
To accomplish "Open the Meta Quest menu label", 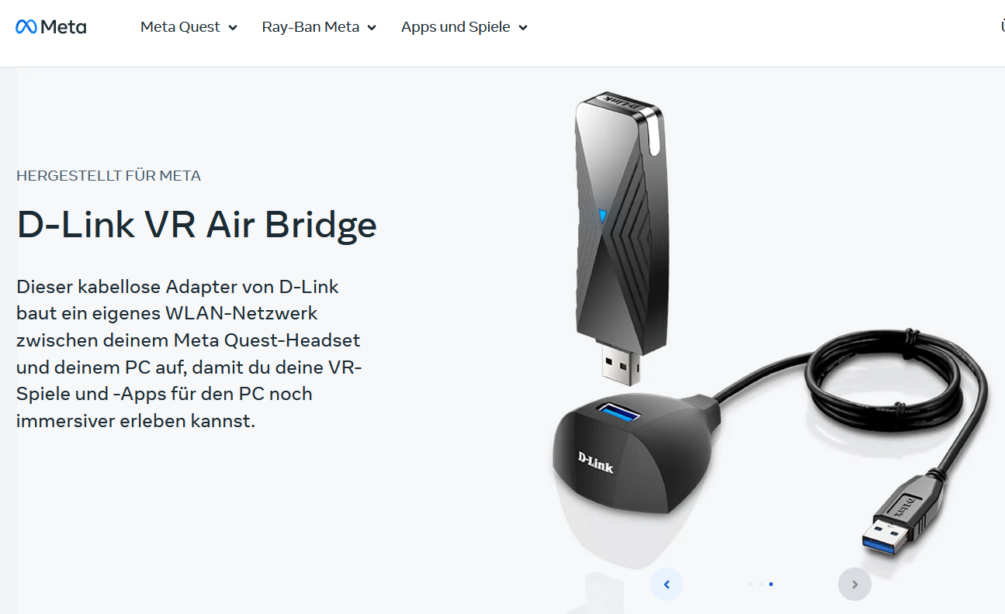I will coord(180,27).
